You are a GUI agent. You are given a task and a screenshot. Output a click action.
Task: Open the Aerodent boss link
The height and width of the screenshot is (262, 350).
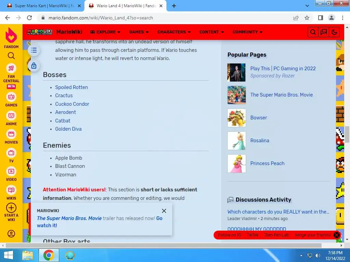click(x=65, y=112)
